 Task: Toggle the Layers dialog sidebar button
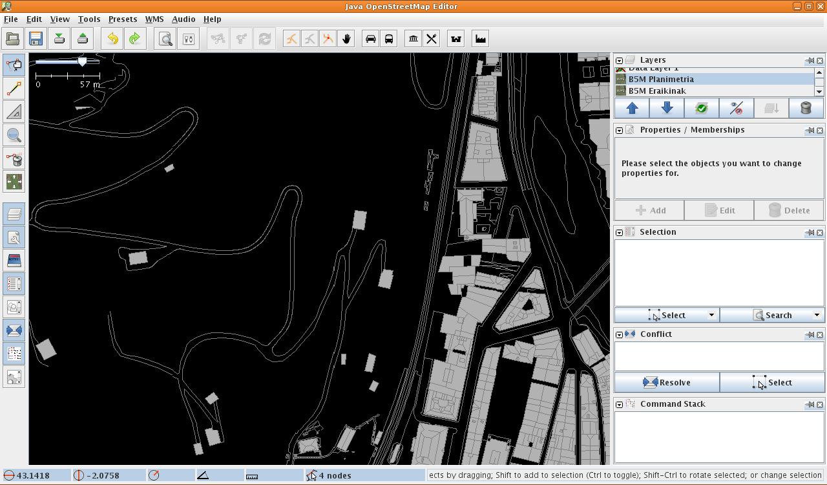click(14, 214)
